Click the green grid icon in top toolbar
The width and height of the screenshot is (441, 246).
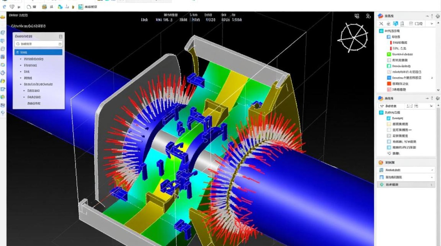80,7
